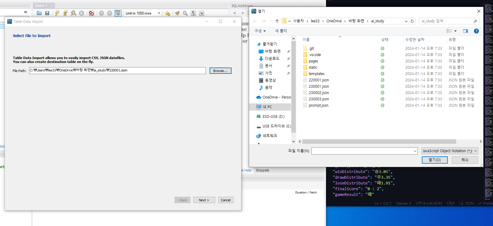Image resolution: width=493 pixels, height=226 pixels.
Task: Go up one folder in open dialog
Action: 277,21
